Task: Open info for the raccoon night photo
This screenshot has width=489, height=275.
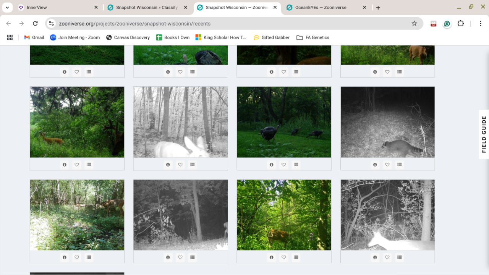Action: 375,165
